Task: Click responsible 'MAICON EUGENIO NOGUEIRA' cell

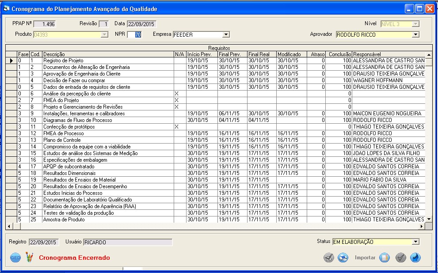Action: click(389, 114)
